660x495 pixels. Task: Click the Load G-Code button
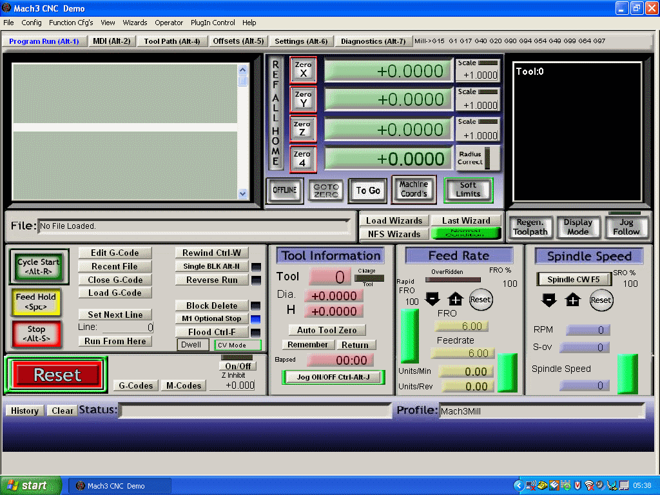115,293
